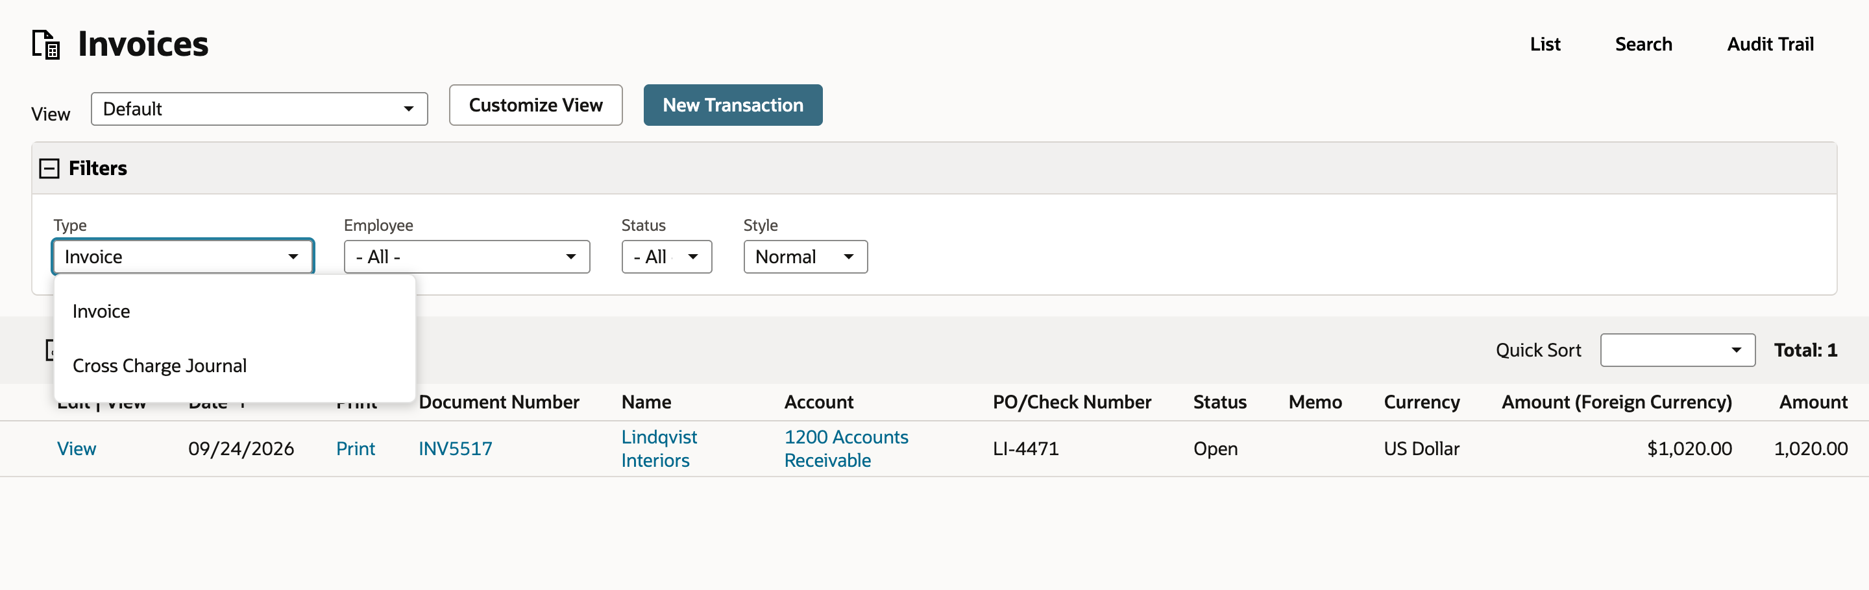Open the Employee filter dropdown
Viewport: 1869px width, 590px height.
(x=467, y=257)
